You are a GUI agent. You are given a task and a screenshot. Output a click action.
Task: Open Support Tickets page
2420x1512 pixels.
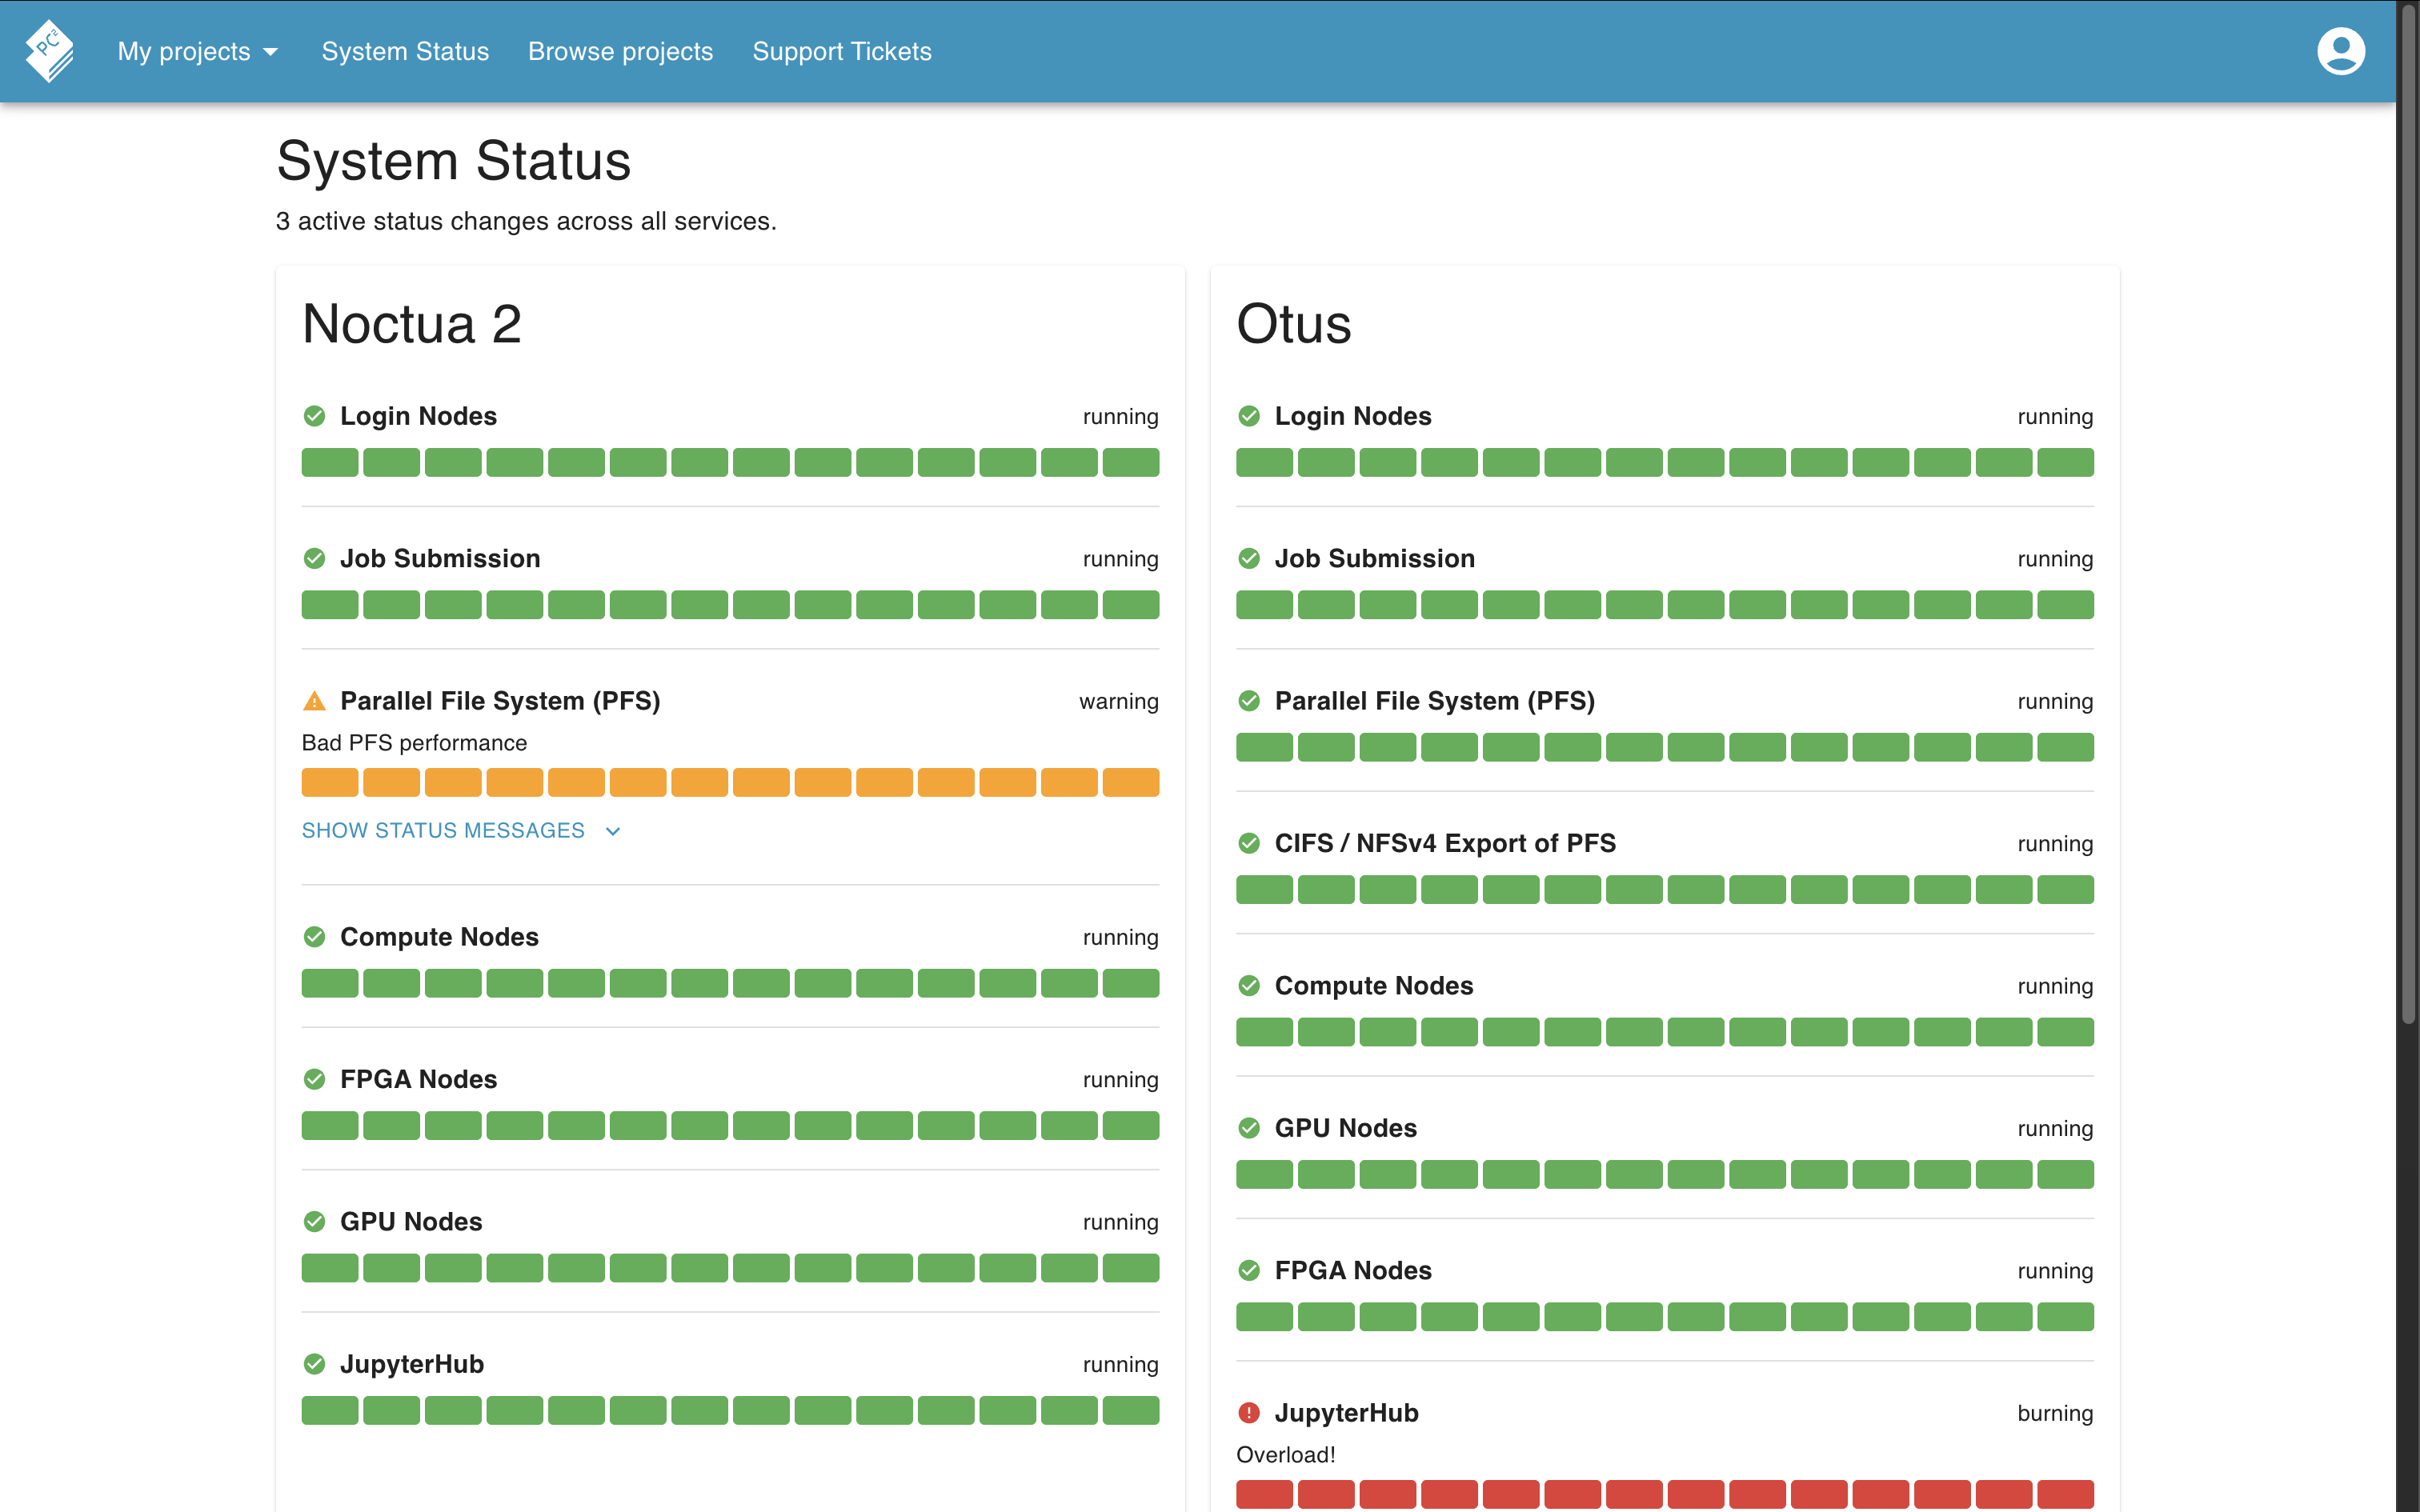click(841, 51)
